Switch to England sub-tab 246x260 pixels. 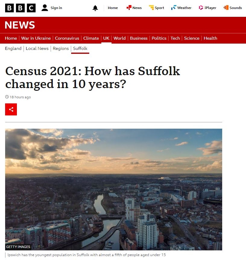tap(13, 48)
